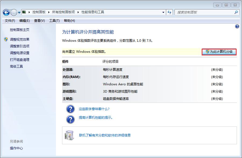Open the address bar dropdown arrow
The width and height of the screenshot is (242, 158).
click(x=163, y=12)
